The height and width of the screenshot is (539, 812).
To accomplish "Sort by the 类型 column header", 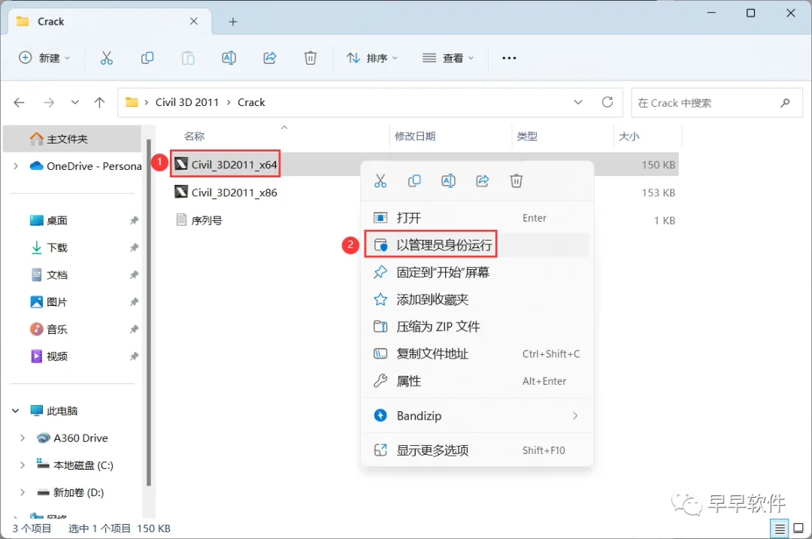I will (x=526, y=136).
